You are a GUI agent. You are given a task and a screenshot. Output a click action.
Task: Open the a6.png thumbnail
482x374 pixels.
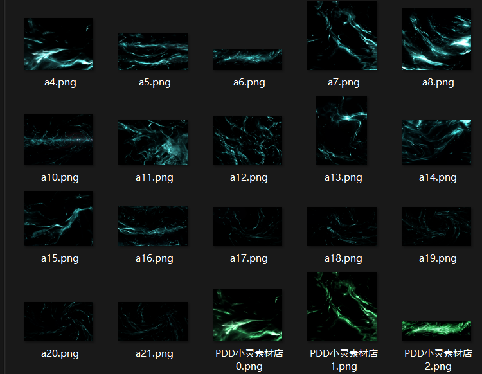click(247, 60)
